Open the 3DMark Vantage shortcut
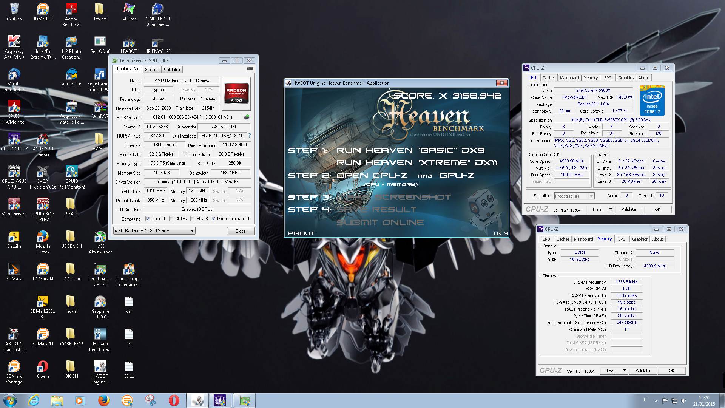725x408 pixels. [x=14, y=372]
